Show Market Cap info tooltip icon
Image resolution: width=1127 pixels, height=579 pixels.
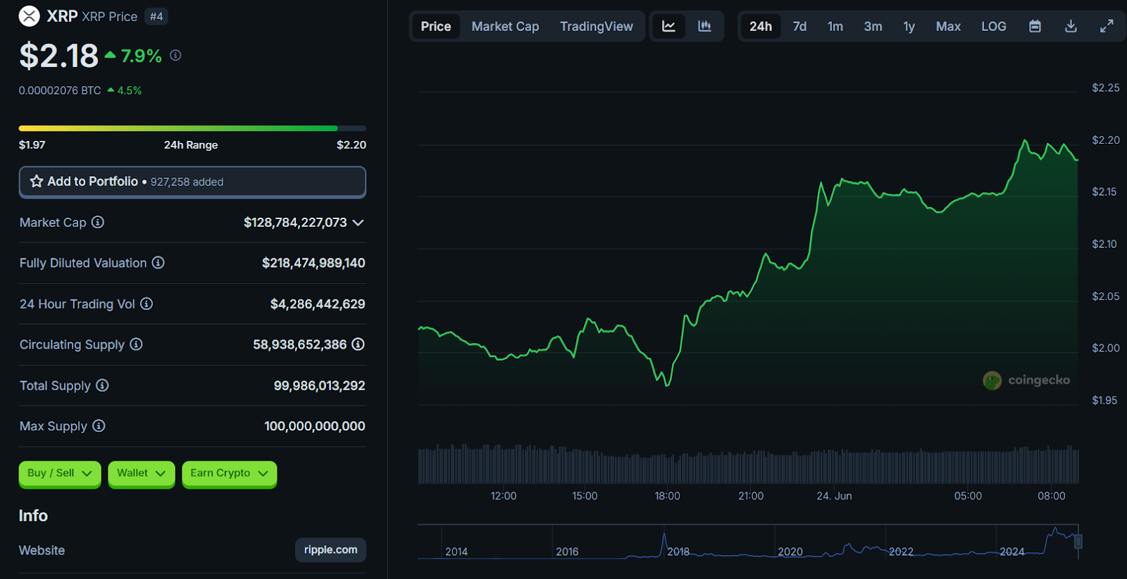98,222
